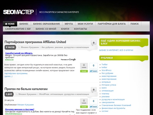Open author Михаил Кукушкин in first post meta
The width and height of the screenshot is (153, 115).
tap(30, 47)
